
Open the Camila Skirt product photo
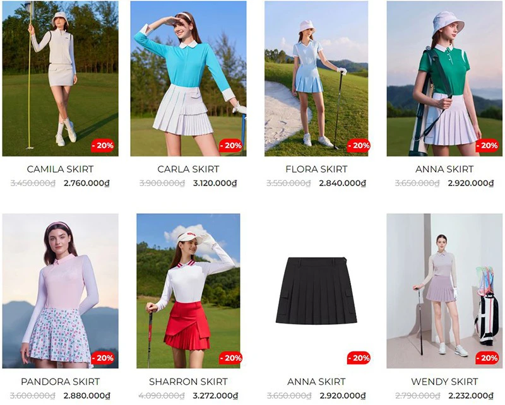click(60, 79)
